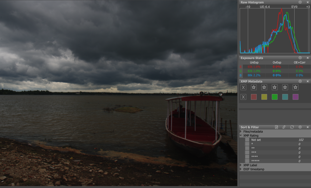Click the OvExp column header
This screenshot has height=188, width=311.
277,62
